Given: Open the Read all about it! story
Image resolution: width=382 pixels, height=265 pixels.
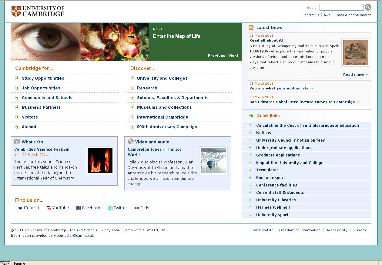Looking at the screenshot, I should [266, 40].
